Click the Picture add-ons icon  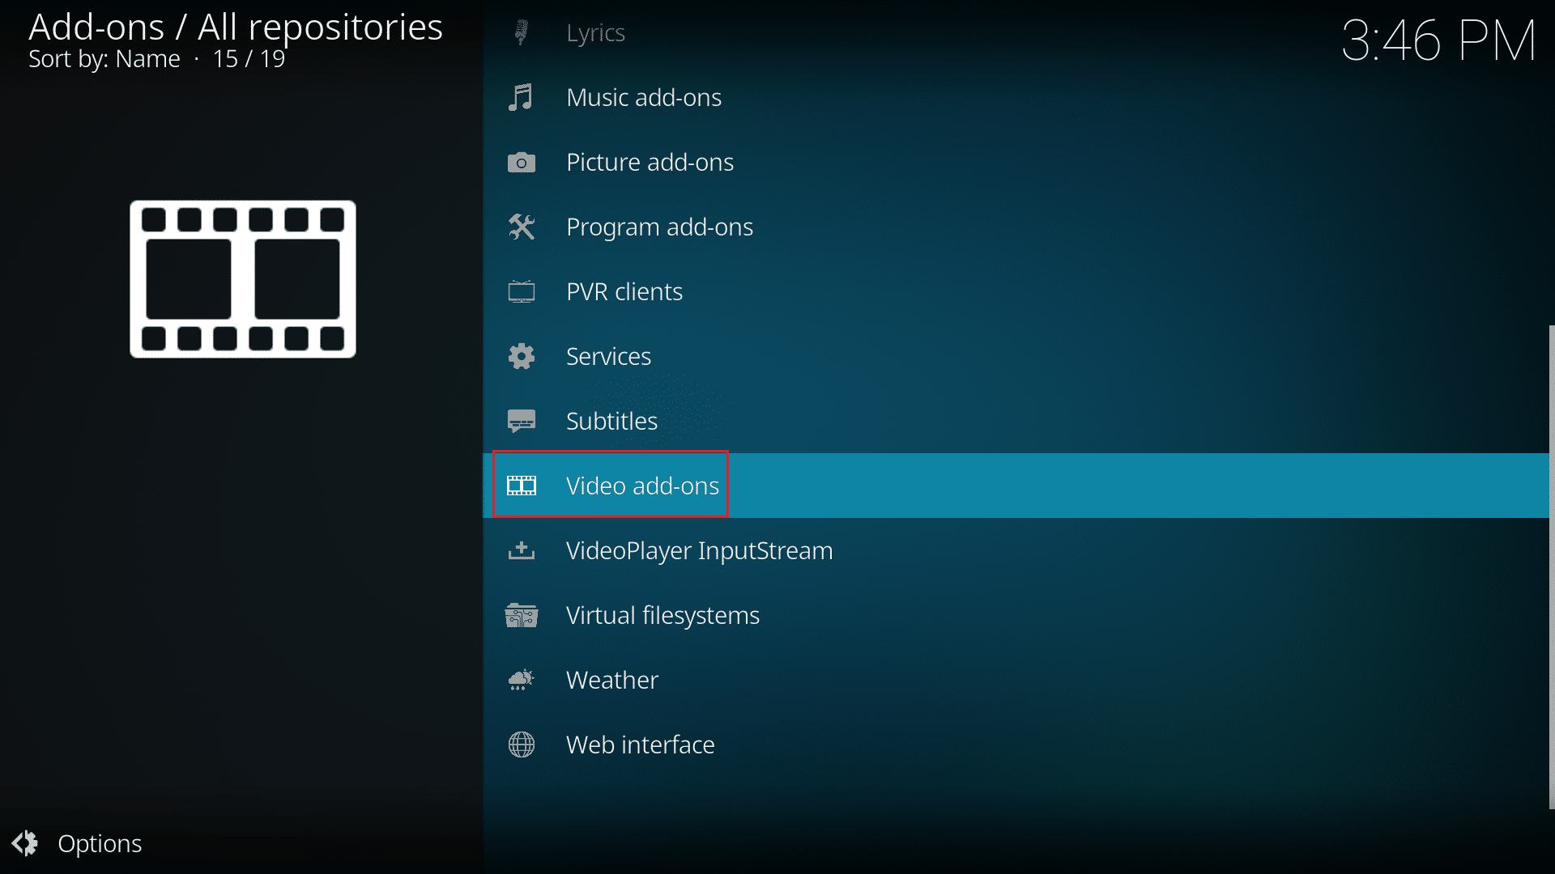tap(522, 161)
